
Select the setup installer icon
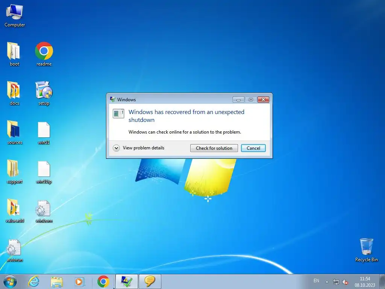[x=44, y=93]
